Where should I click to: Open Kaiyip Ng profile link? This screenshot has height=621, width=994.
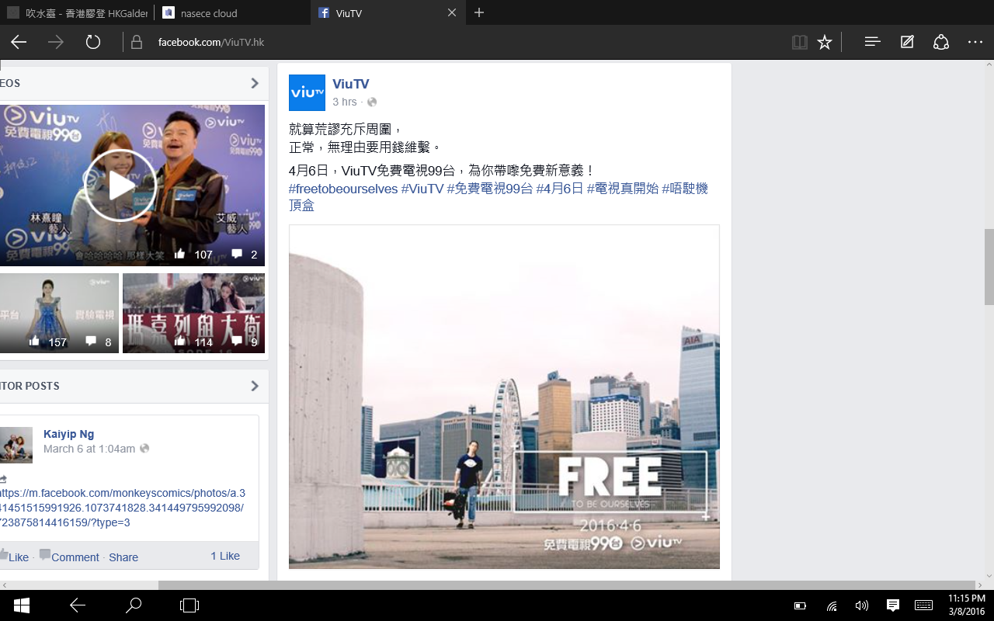pyautogui.click(x=68, y=434)
